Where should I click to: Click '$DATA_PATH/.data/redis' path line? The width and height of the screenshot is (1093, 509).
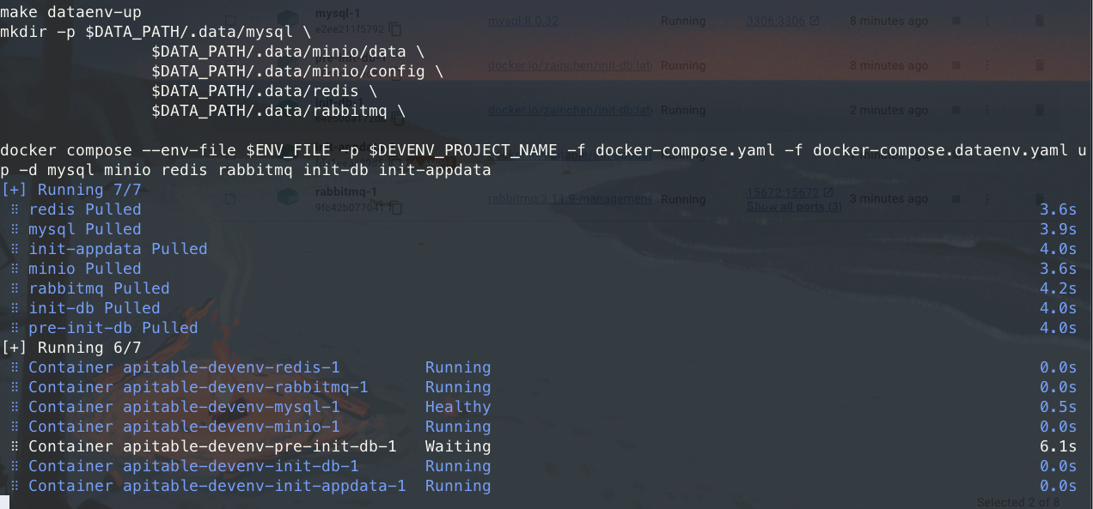[x=265, y=91]
